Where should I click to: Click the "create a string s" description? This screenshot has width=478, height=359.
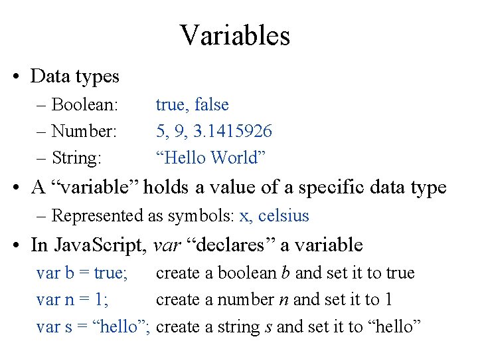coord(288,326)
